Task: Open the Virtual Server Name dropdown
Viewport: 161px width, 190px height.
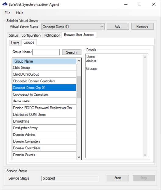Action: pos(73,27)
